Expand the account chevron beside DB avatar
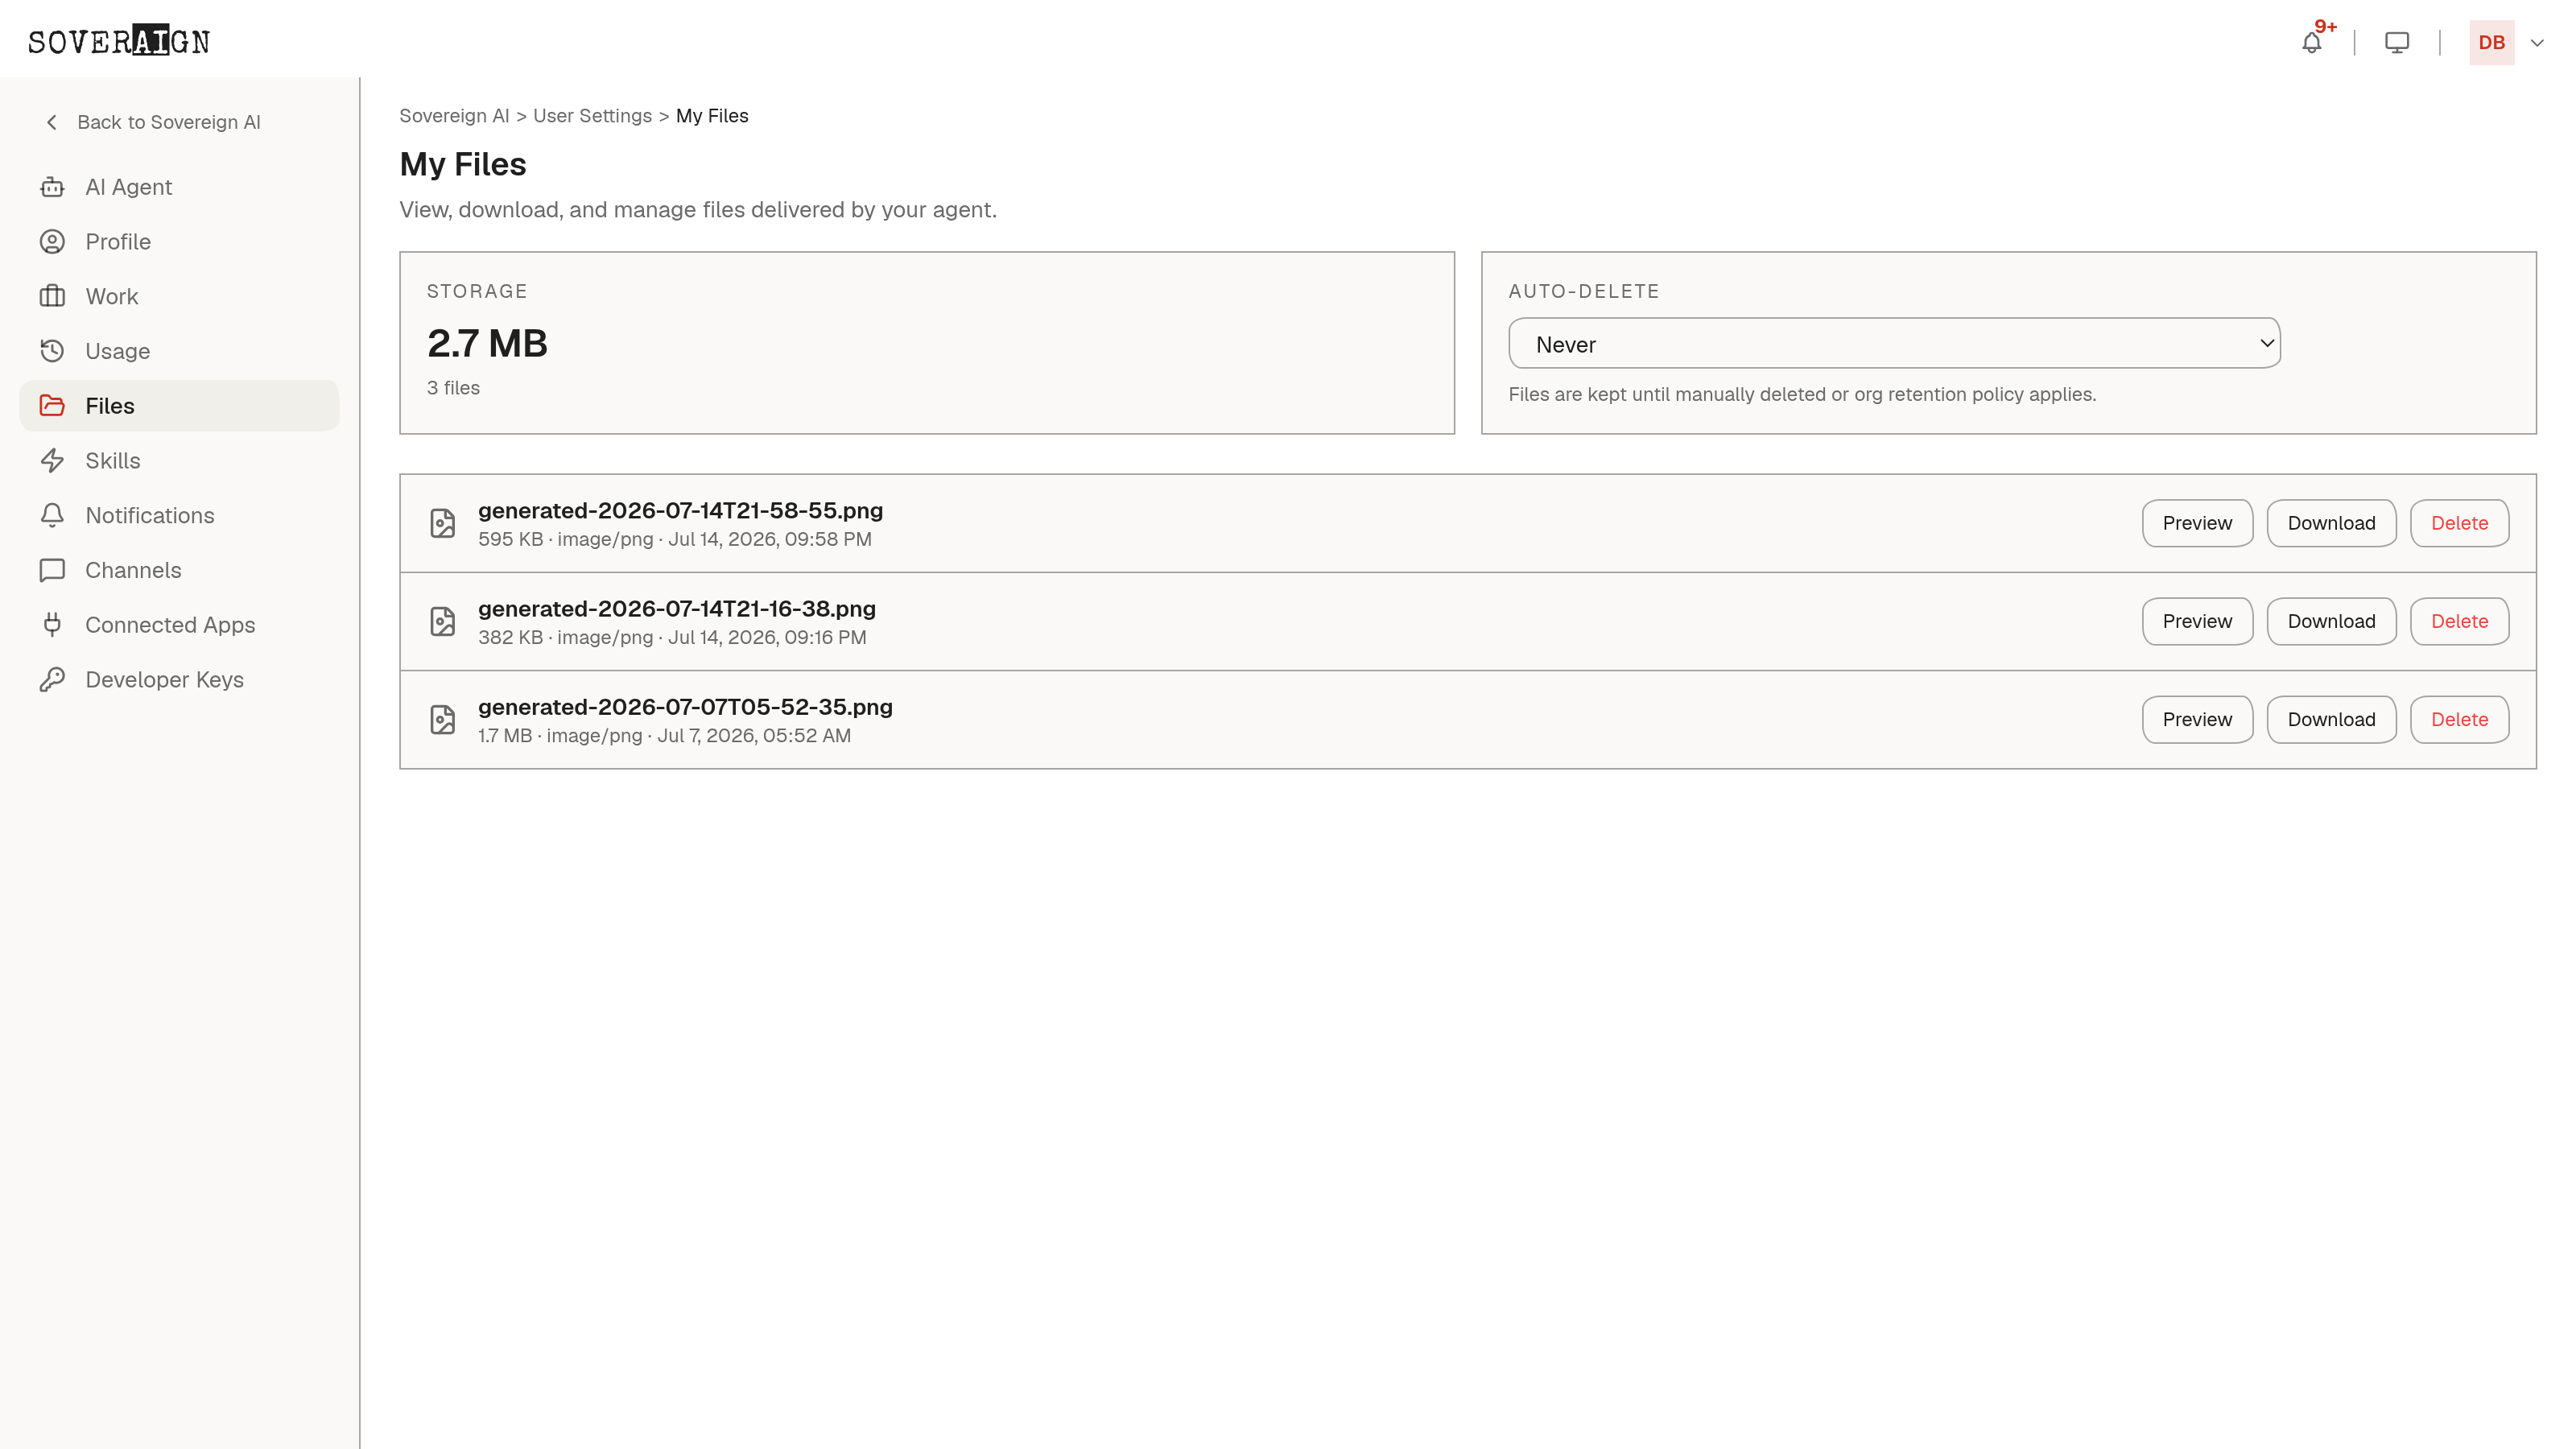 click(2537, 43)
